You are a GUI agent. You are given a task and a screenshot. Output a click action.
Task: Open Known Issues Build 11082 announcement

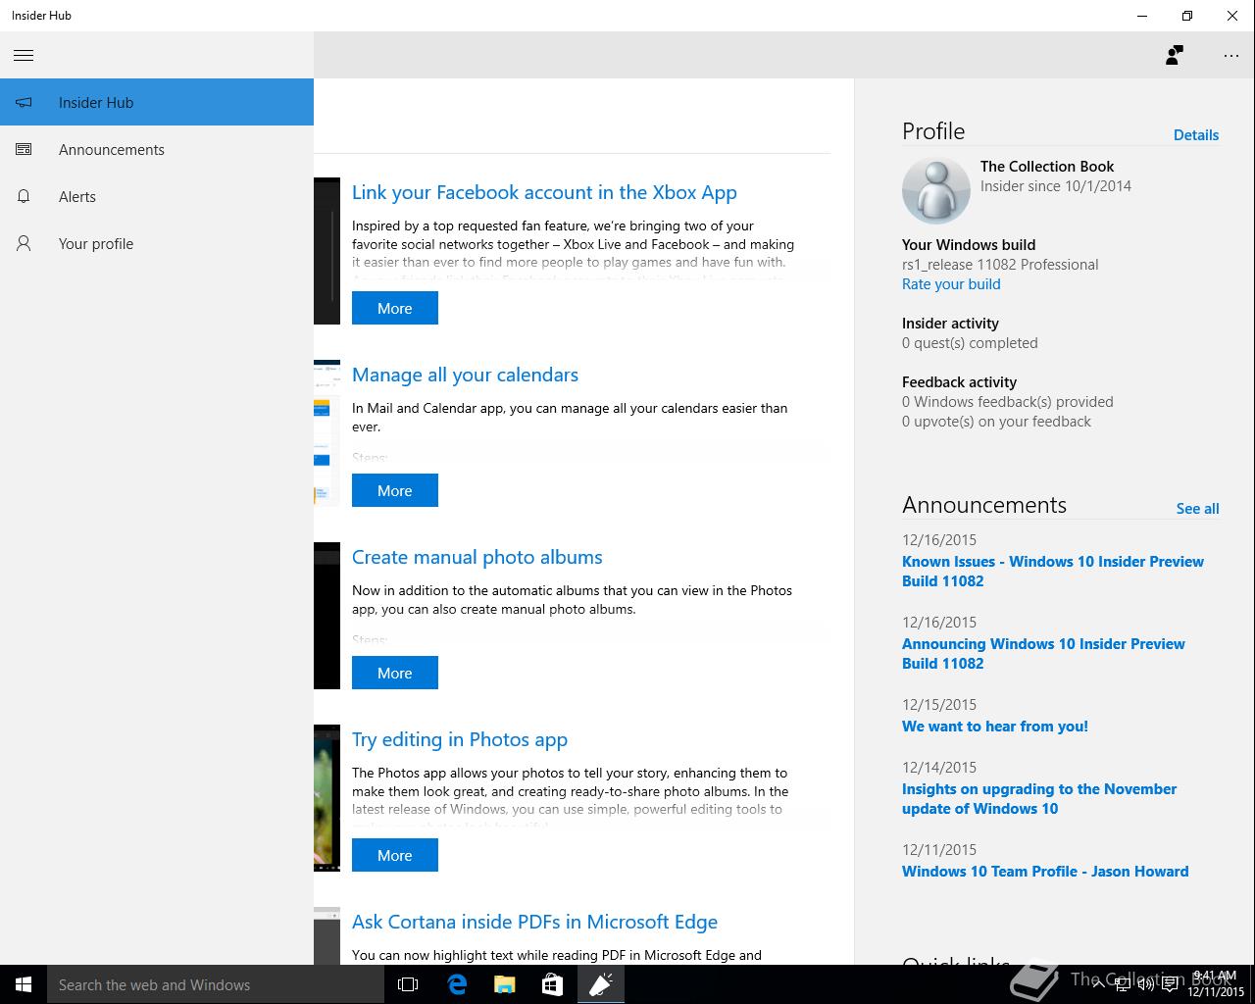1053,571
